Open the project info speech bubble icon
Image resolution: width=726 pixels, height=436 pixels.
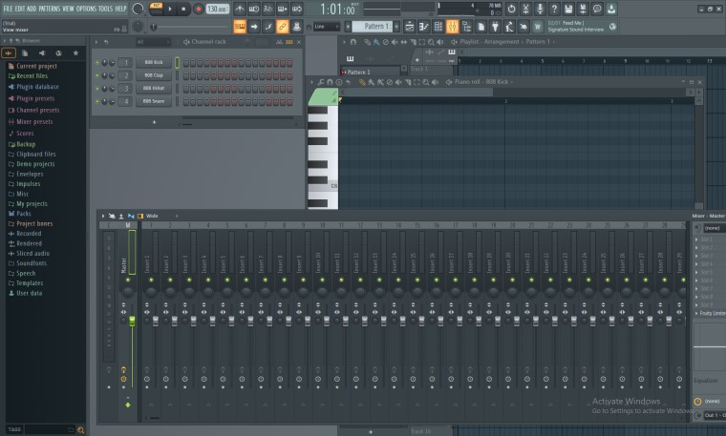point(597,9)
